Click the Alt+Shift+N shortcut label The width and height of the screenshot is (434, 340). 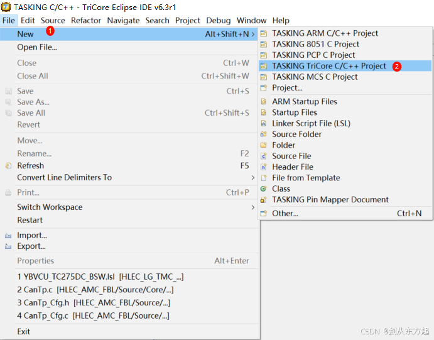pos(227,34)
